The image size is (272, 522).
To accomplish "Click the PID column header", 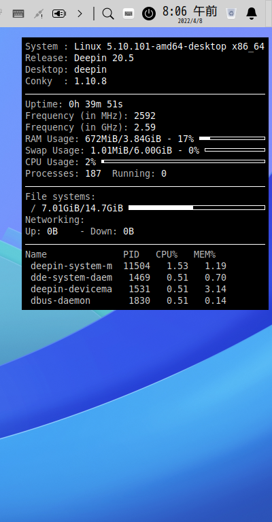I will (x=131, y=254).
